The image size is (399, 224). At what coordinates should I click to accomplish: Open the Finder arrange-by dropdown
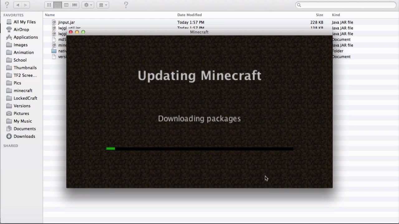pos(103,5)
